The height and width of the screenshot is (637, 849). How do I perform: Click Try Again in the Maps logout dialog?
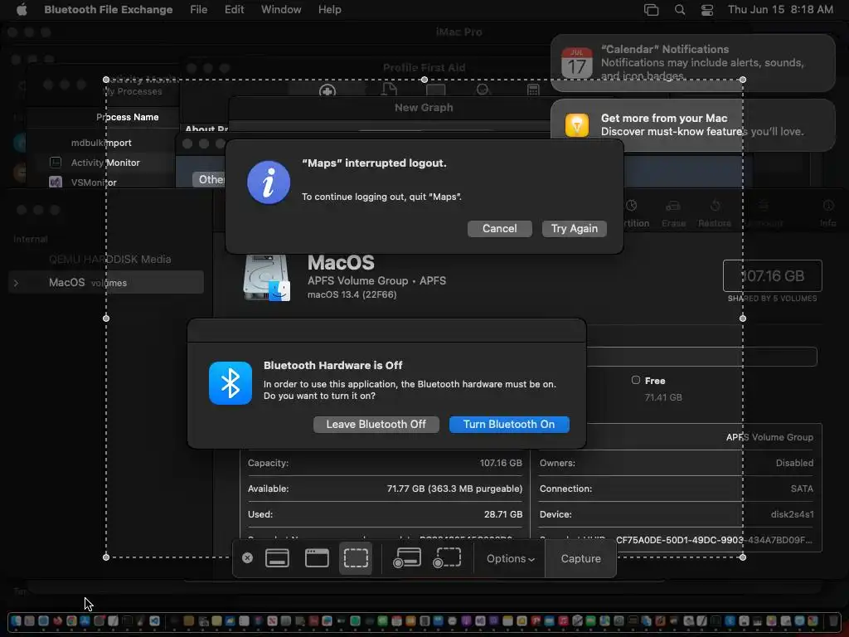[574, 229]
